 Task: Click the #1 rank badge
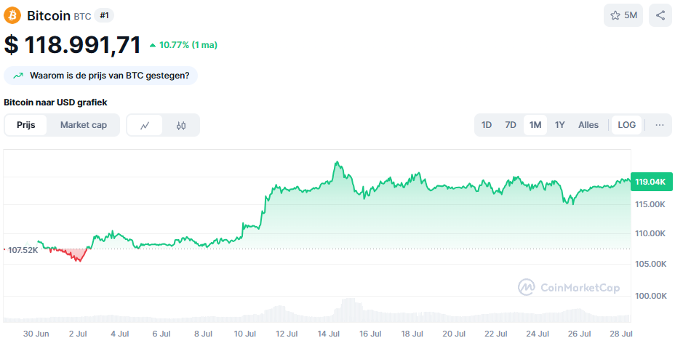coord(104,16)
